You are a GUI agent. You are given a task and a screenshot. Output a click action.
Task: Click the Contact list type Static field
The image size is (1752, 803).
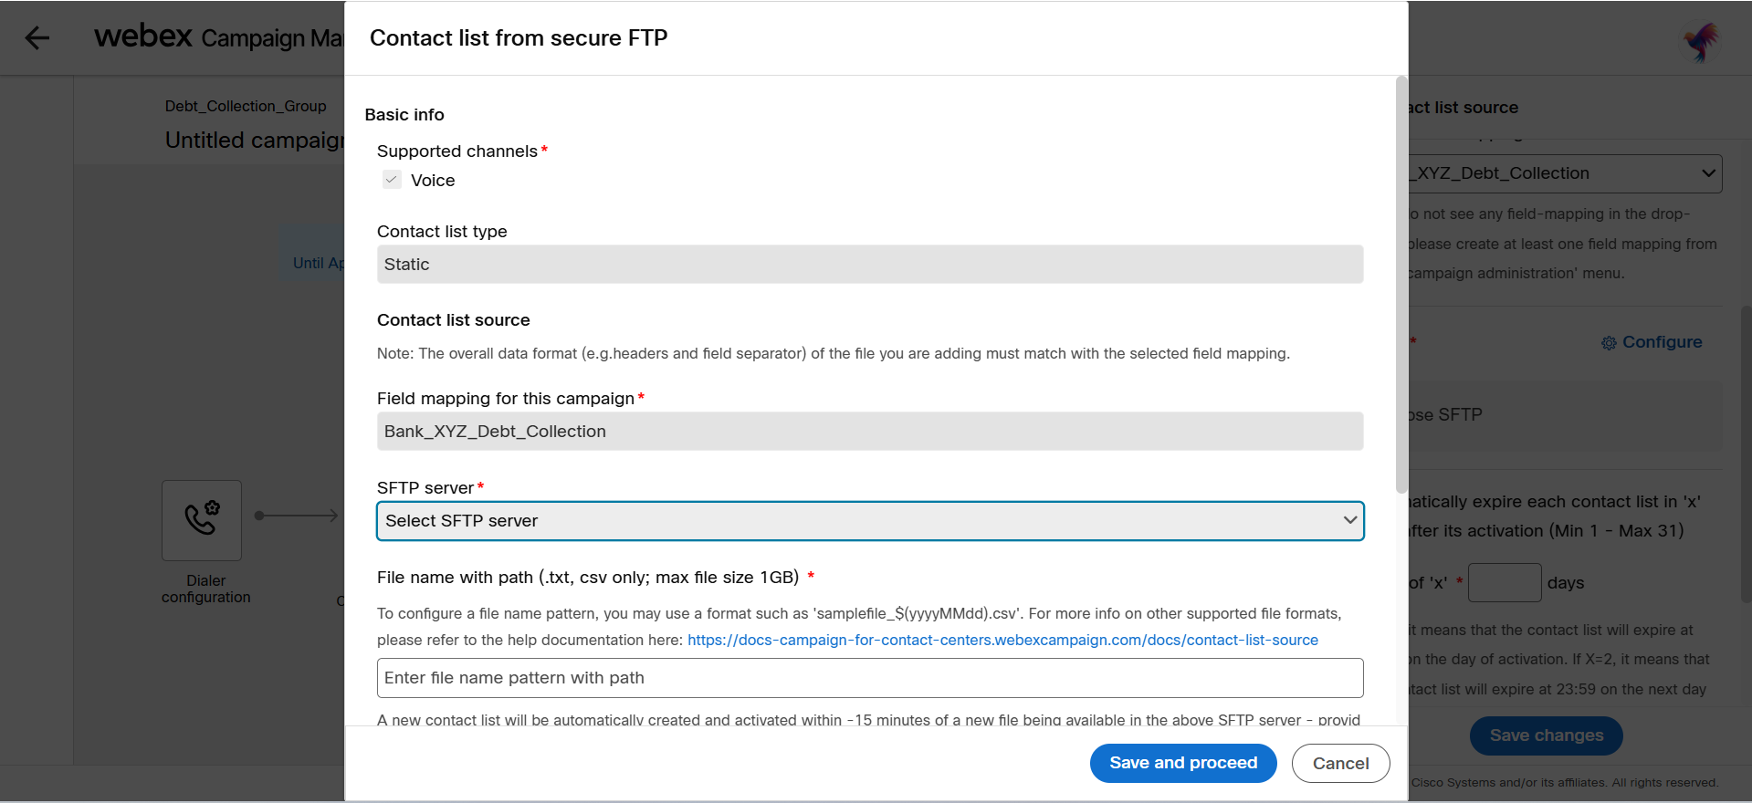click(870, 265)
